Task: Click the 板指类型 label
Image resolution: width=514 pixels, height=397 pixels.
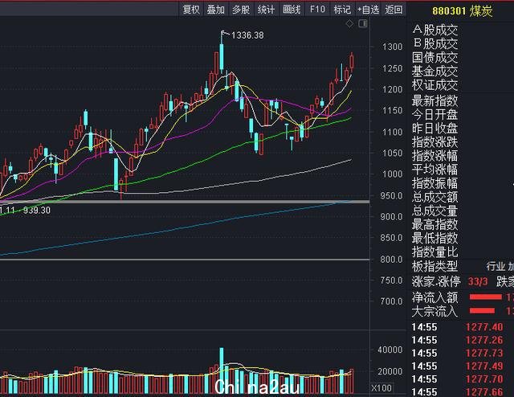Action: pyautogui.click(x=435, y=266)
